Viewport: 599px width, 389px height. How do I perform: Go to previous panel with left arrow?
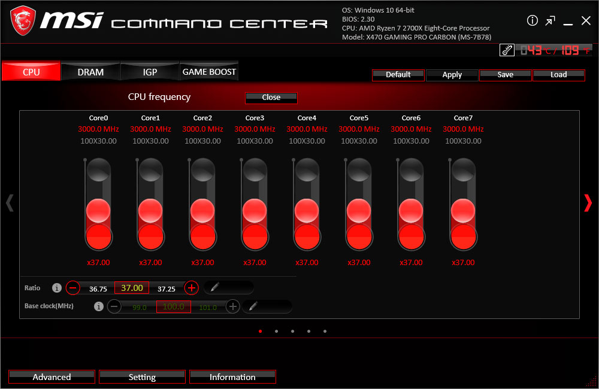[10, 203]
